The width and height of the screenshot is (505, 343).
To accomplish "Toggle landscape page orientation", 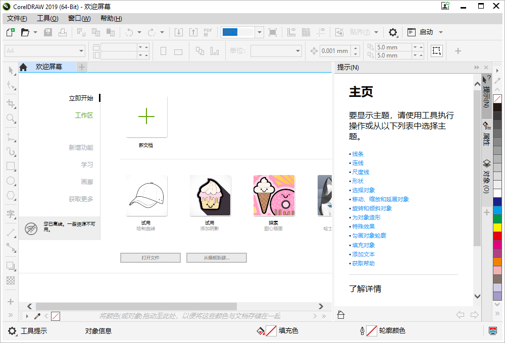I will click(x=178, y=52).
